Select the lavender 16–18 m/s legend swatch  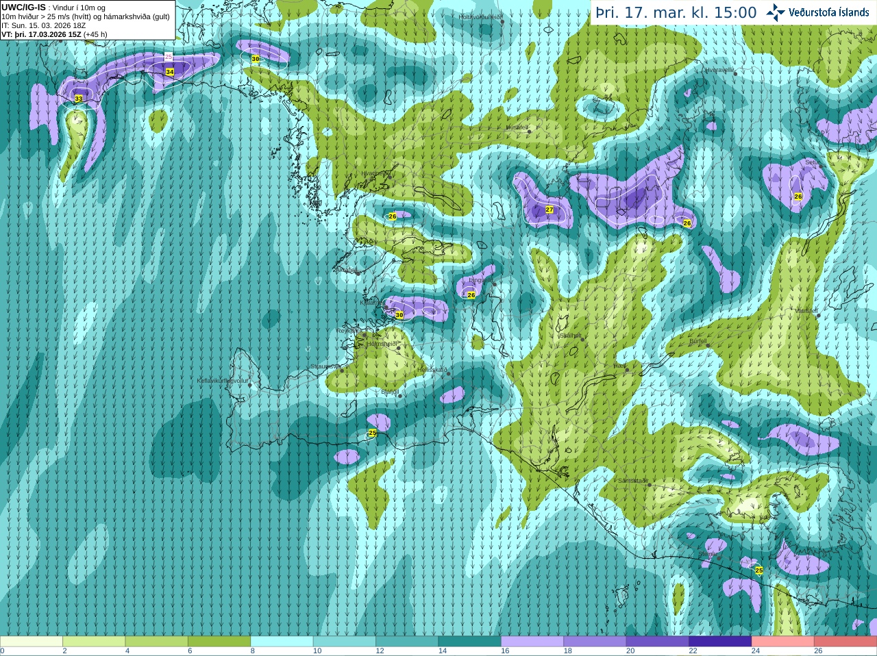(532, 642)
